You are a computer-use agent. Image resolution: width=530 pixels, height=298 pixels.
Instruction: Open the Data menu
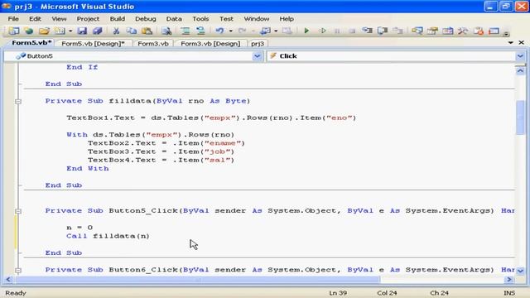pyautogui.click(x=174, y=19)
